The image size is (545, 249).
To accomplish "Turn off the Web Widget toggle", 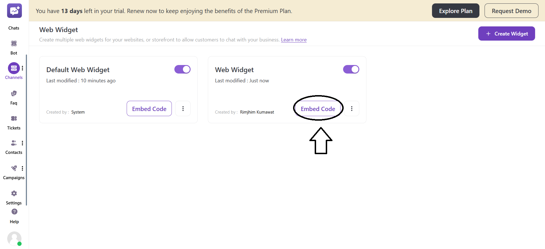I will [x=351, y=69].
